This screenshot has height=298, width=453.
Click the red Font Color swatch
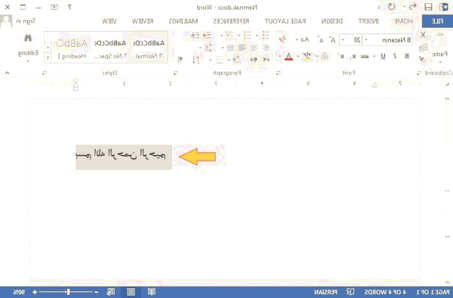[288, 56]
